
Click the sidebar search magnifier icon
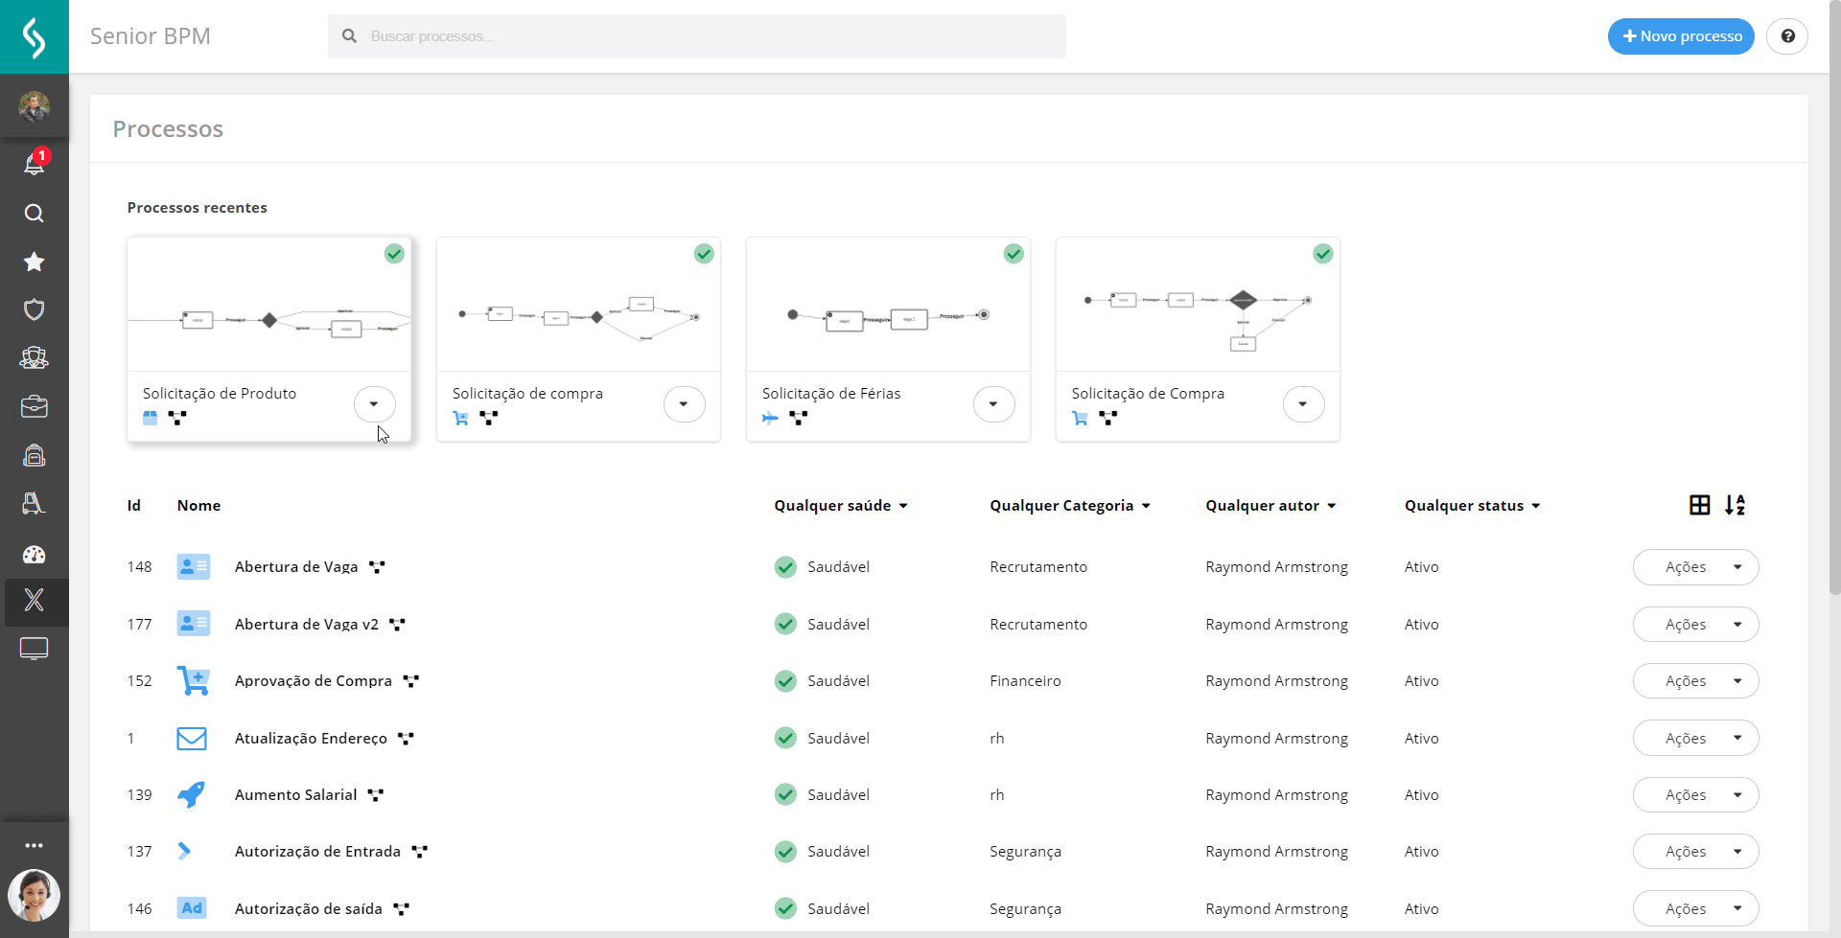34,213
